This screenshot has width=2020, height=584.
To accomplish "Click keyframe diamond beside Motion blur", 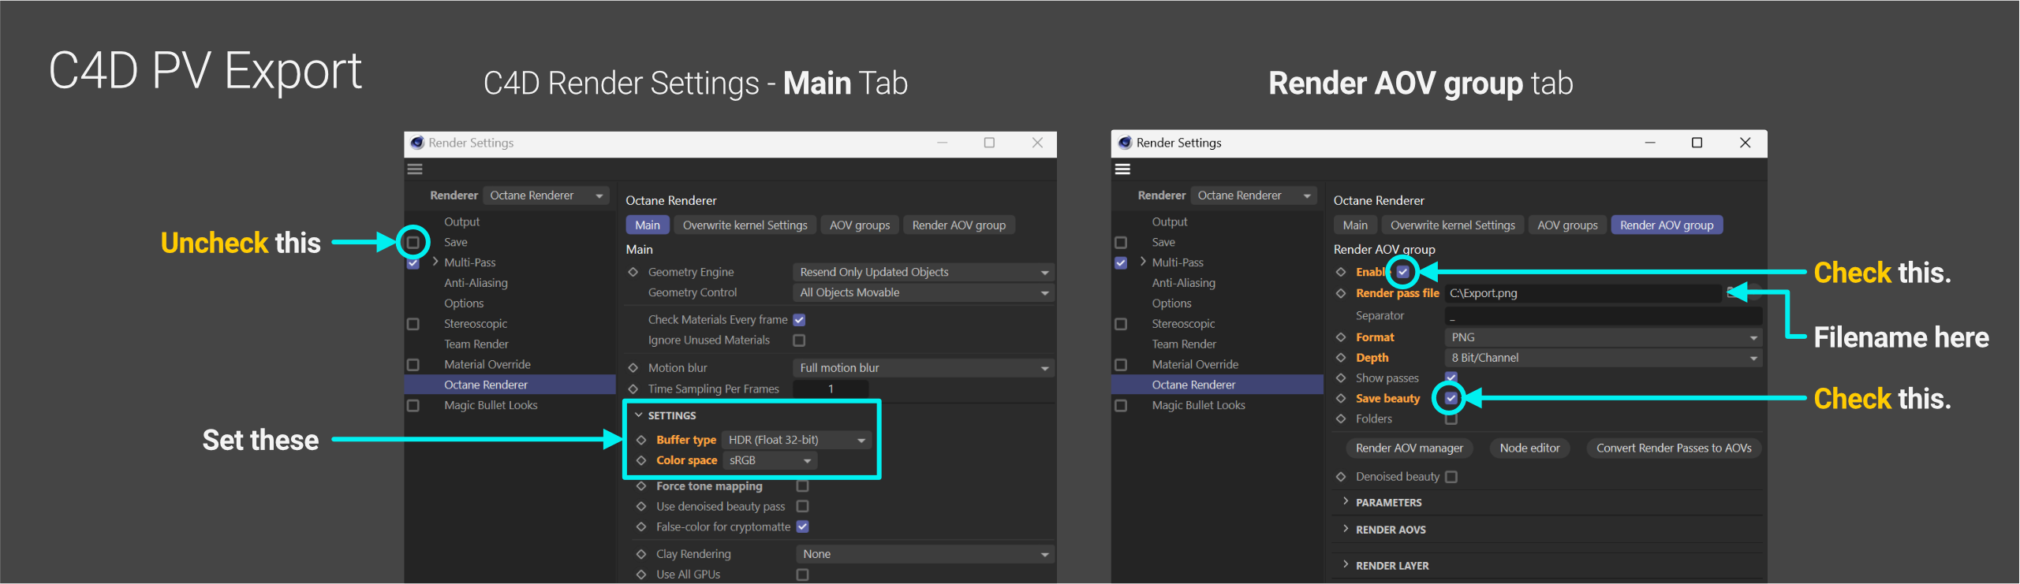I will tap(633, 368).
